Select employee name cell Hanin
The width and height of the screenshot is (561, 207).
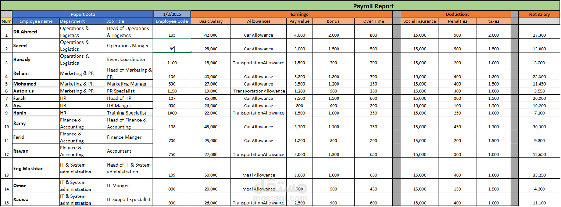point(36,113)
